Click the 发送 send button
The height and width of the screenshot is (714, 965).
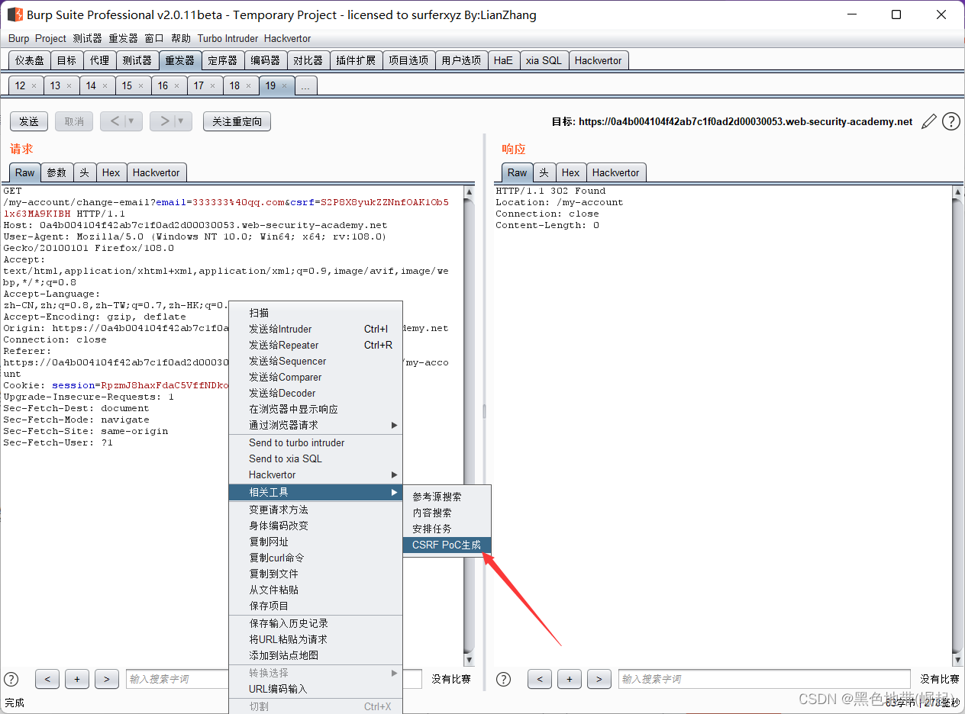coord(29,121)
